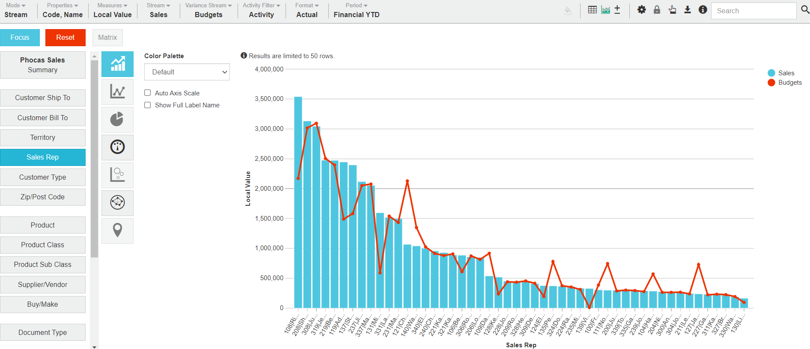The image size is (810, 349).
Task: Check the Show Full Label Name box
Action: (148, 105)
